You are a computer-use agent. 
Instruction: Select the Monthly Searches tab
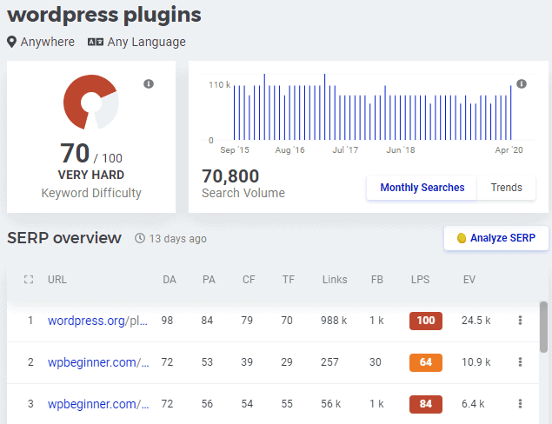pyautogui.click(x=422, y=188)
